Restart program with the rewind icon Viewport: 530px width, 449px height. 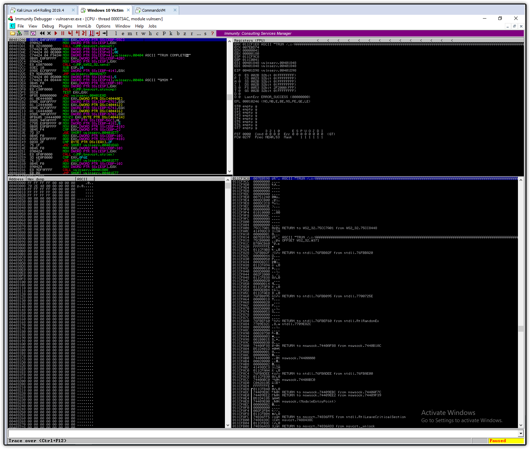(x=42, y=33)
